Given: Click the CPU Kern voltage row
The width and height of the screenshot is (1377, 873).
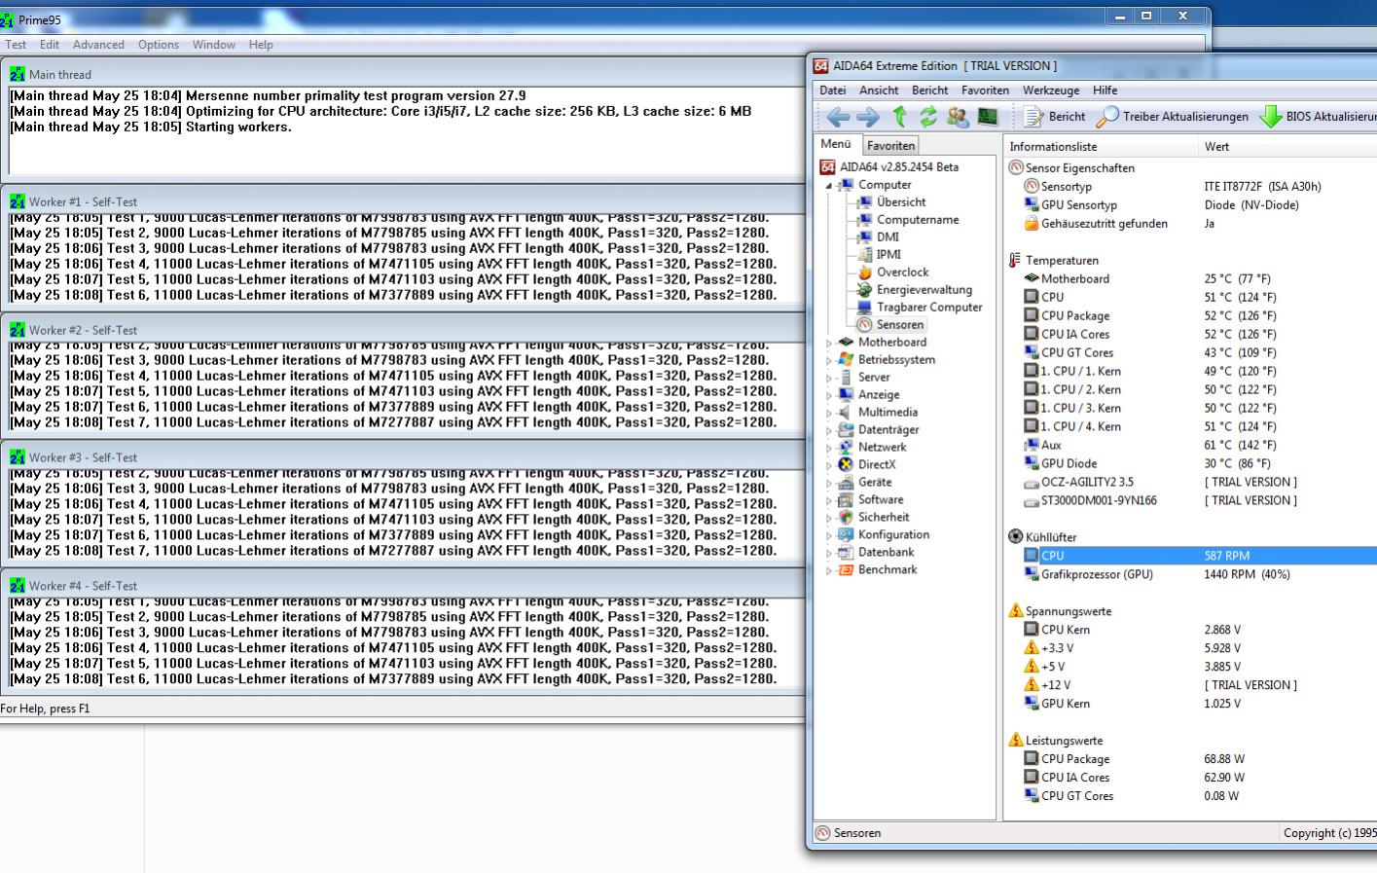Looking at the screenshot, I should point(1199,630).
